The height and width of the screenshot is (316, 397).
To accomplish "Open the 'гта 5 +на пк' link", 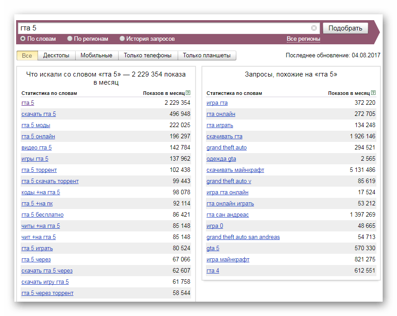I will click(37, 203).
